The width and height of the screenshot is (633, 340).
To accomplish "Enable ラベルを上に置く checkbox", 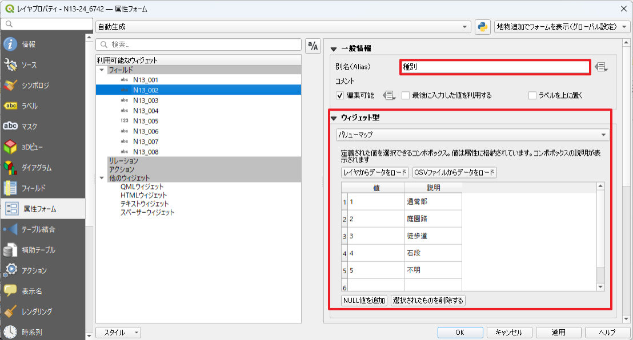I will pyautogui.click(x=532, y=95).
